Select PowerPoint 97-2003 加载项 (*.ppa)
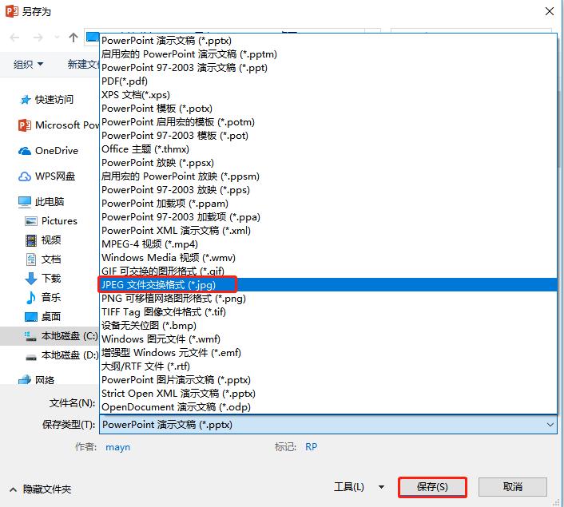This screenshot has height=507, width=564. tap(328, 217)
